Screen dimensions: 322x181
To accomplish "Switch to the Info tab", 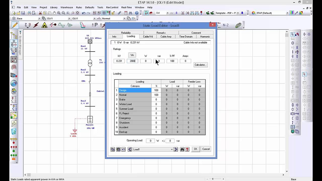I will click(114, 37).
